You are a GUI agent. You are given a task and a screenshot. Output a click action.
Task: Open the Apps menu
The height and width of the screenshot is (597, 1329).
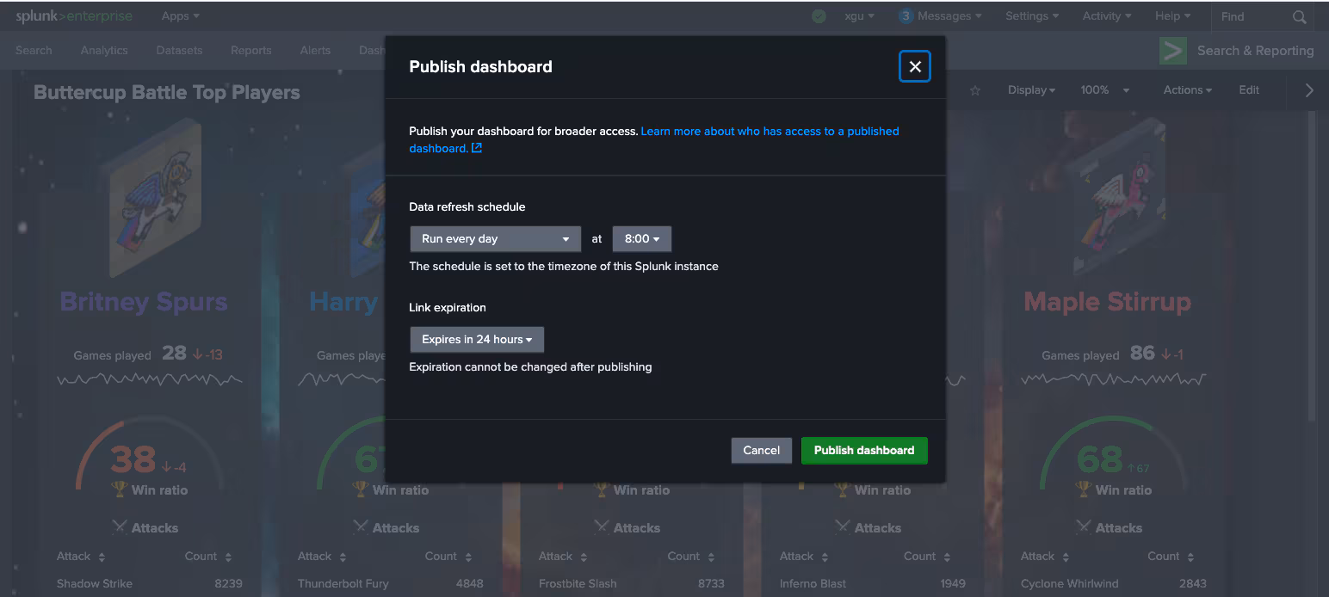(x=180, y=16)
